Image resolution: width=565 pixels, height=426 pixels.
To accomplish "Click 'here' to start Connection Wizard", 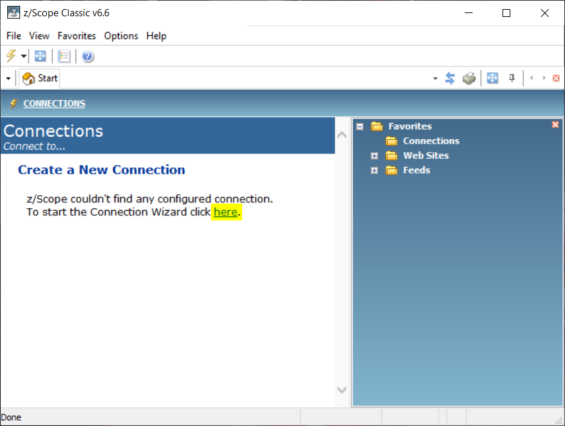I will [x=226, y=212].
